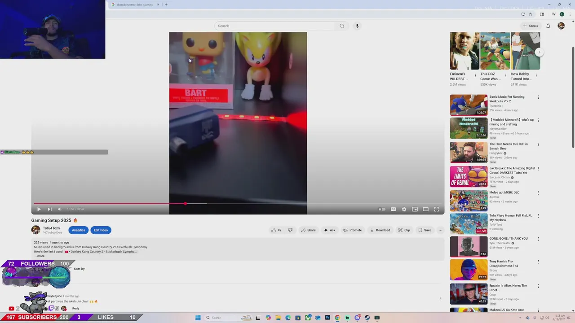
Task: Open How Bobby Turned Into short
Action: 525,51
